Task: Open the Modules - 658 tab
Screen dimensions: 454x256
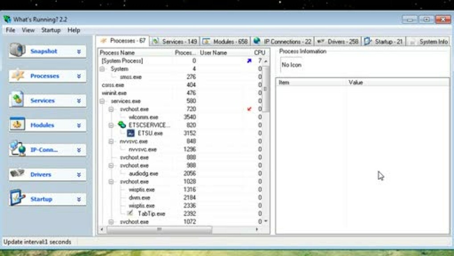Action: [225, 42]
